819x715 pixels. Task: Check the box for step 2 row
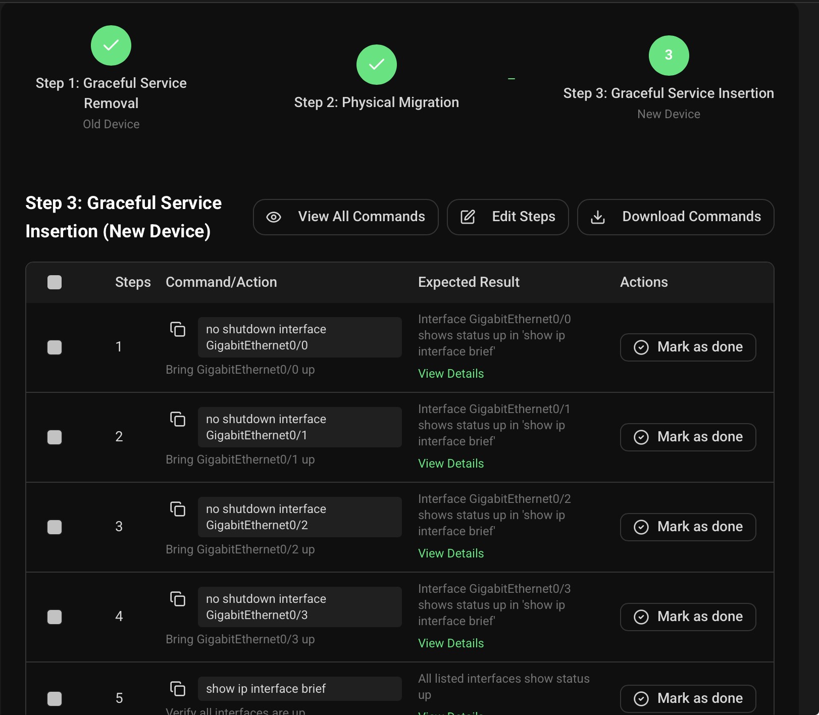tap(55, 437)
